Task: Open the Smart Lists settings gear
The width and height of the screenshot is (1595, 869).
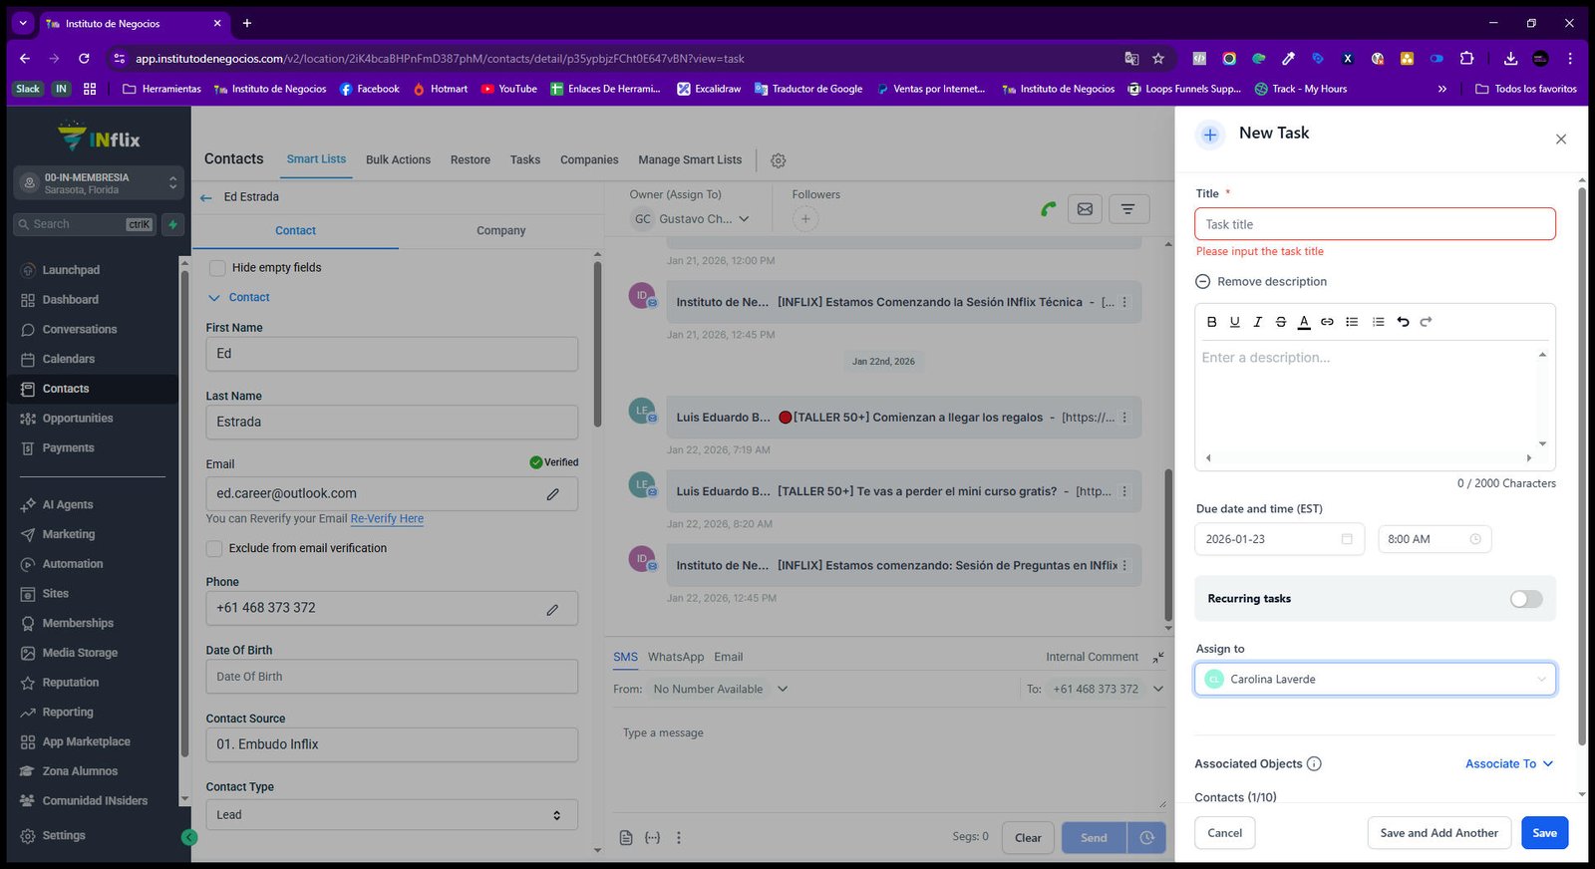Action: tap(779, 160)
